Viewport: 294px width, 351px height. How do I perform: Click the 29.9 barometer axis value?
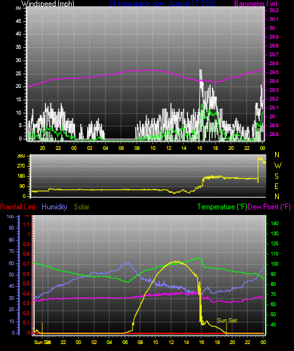click(x=274, y=37)
